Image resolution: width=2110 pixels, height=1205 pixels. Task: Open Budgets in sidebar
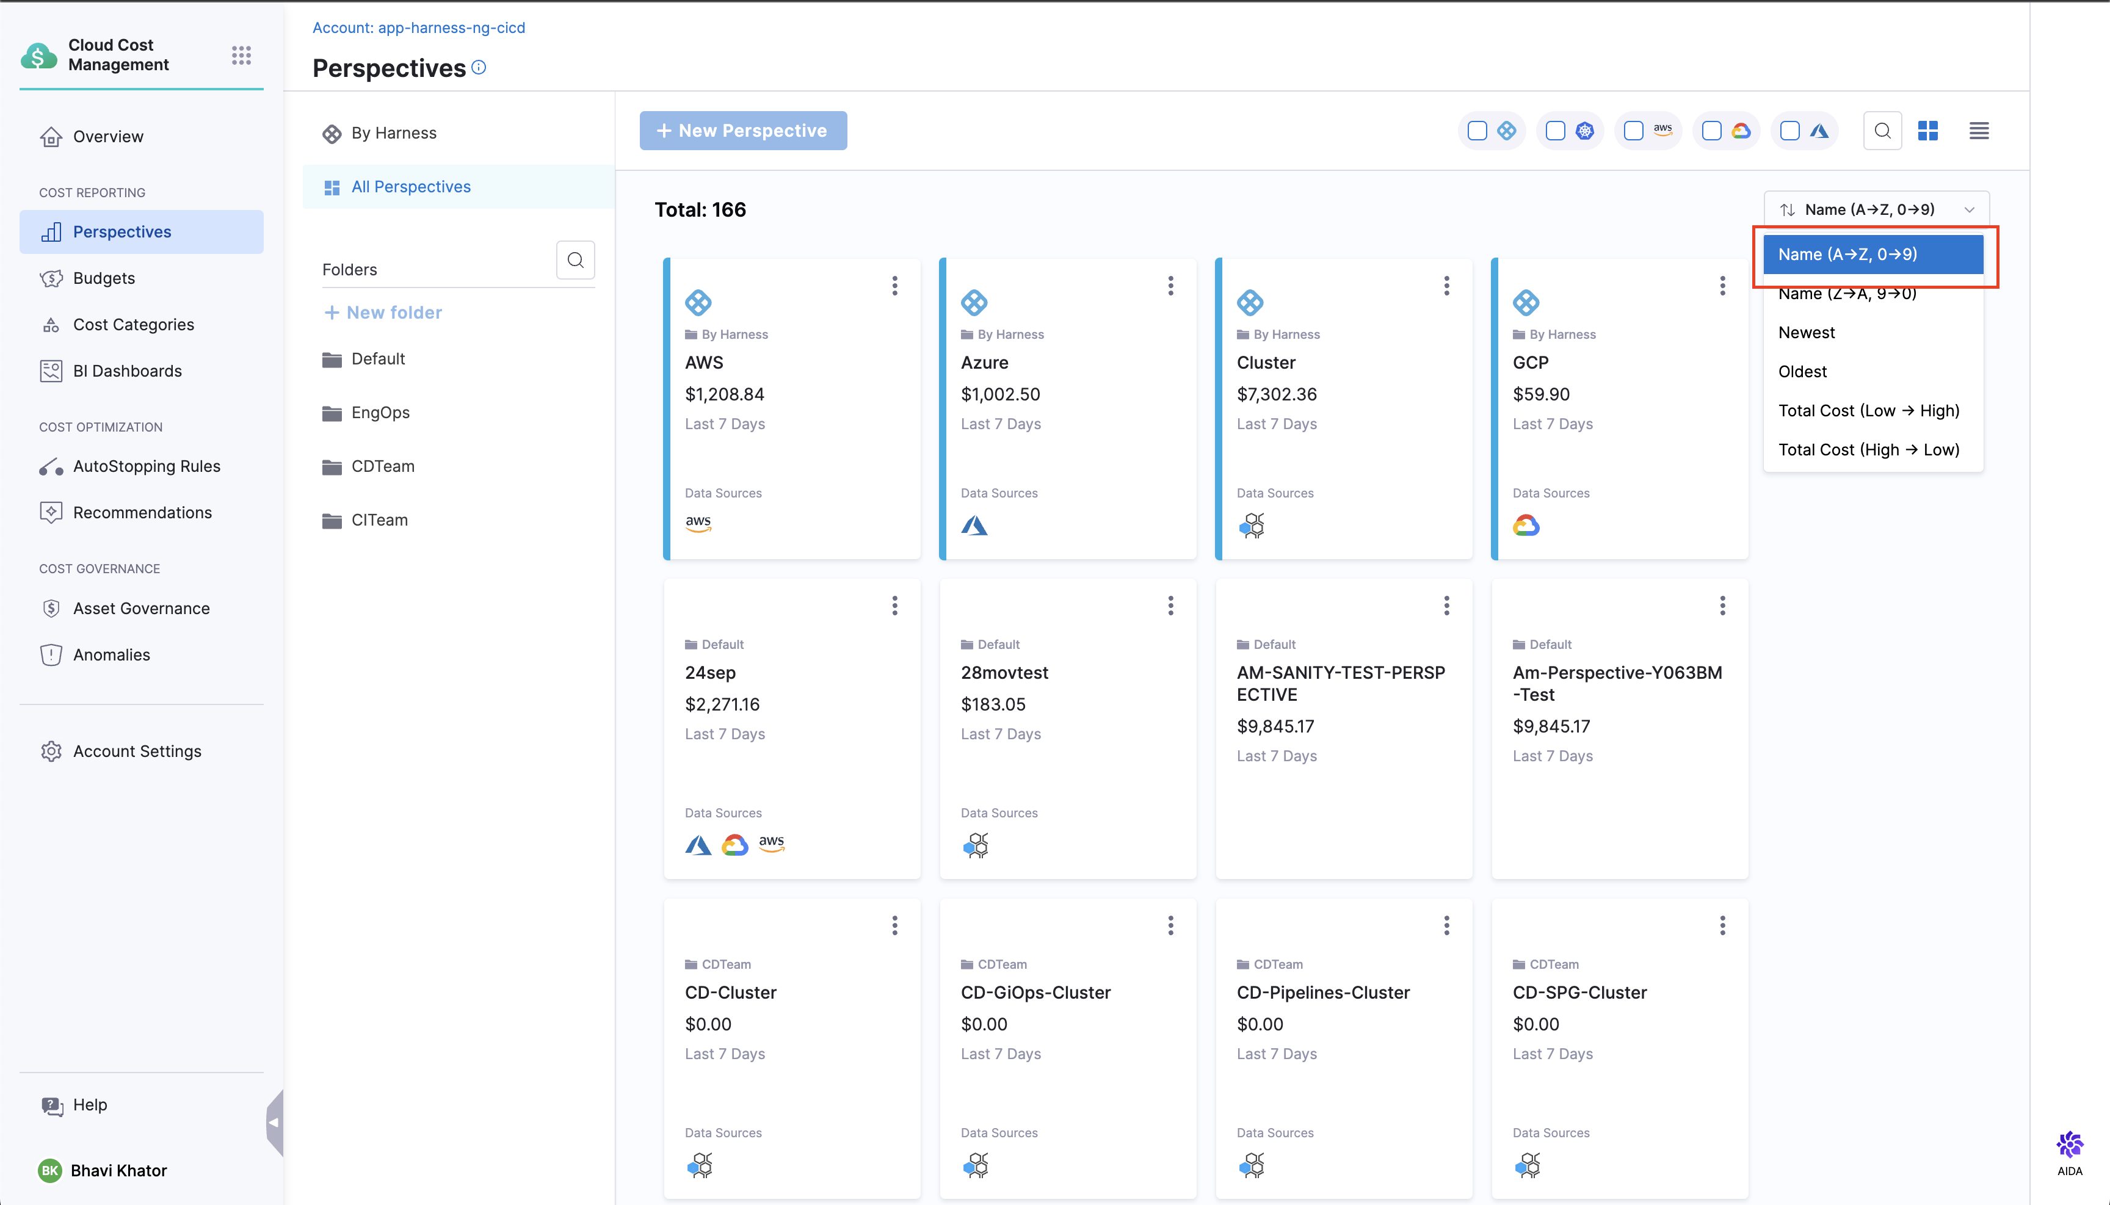click(142, 278)
